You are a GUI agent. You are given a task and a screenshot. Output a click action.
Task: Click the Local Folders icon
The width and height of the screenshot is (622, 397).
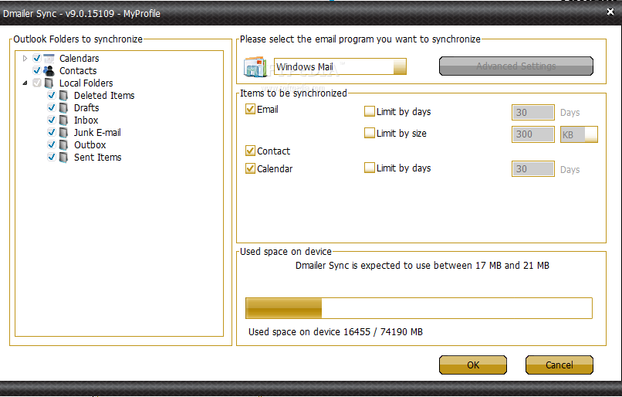[49, 83]
